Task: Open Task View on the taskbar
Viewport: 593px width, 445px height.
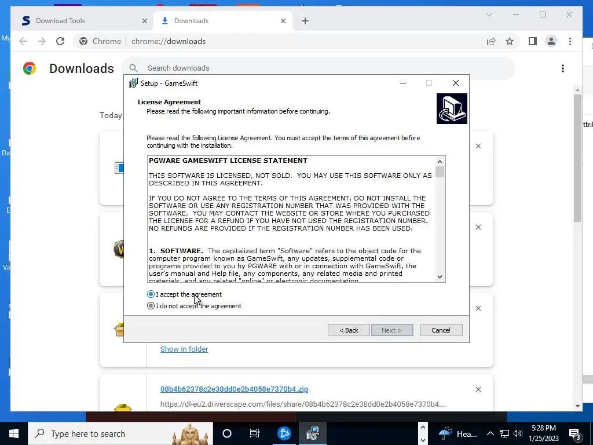Action: (x=255, y=433)
